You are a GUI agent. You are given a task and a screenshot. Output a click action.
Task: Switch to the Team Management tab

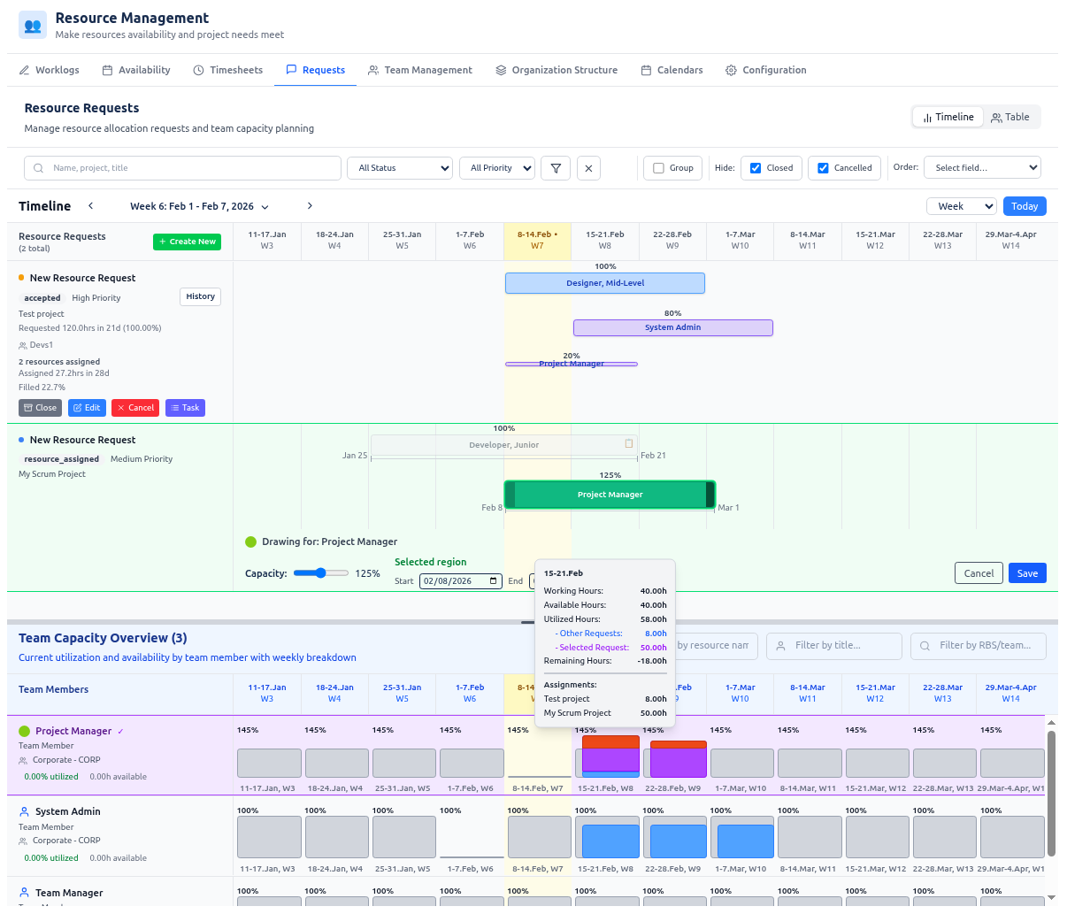tap(419, 70)
